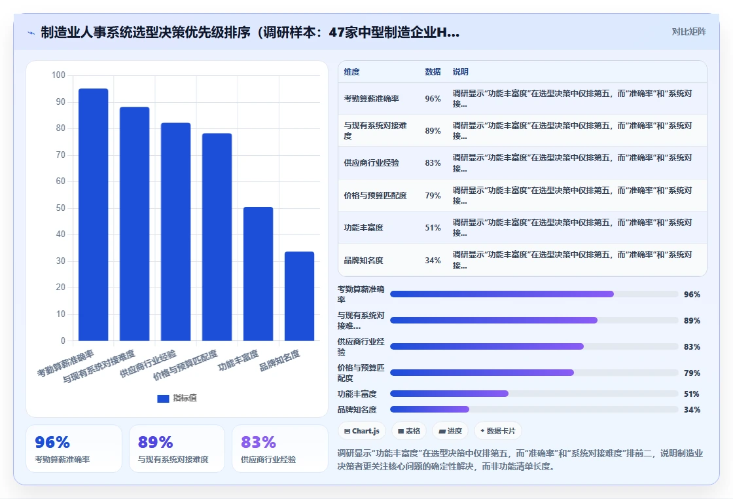Viewport: 733px width, 499px height.
Task: Click the 说明 text in the 品牌知名度 row
Action: point(572,260)
